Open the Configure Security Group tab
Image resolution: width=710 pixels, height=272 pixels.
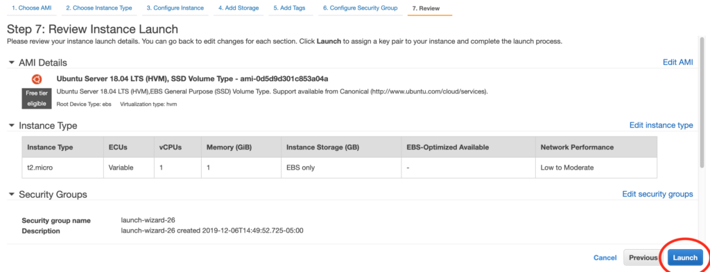point(360,8)
